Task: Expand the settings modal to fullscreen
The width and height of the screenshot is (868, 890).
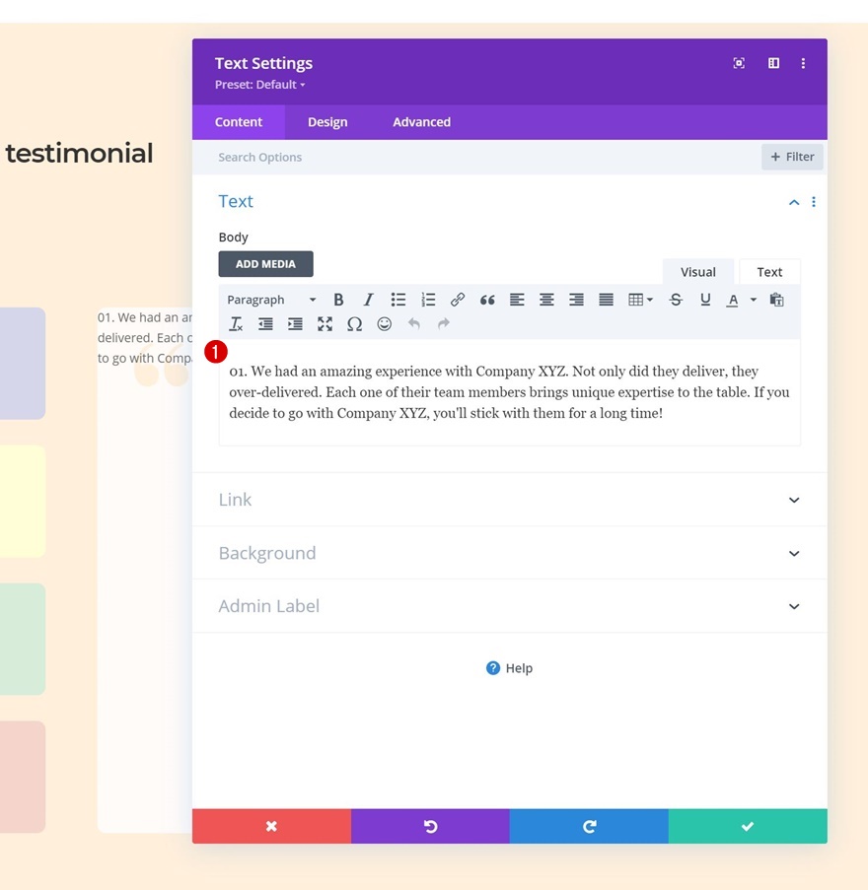Action: click(739, 63)
